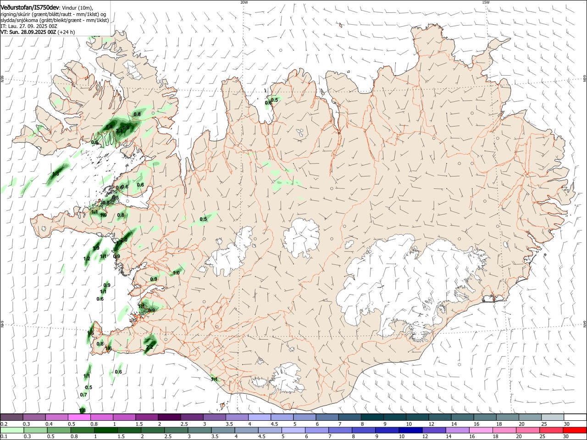Click the 1.3 precipitation value offshore west

(56, 174)
